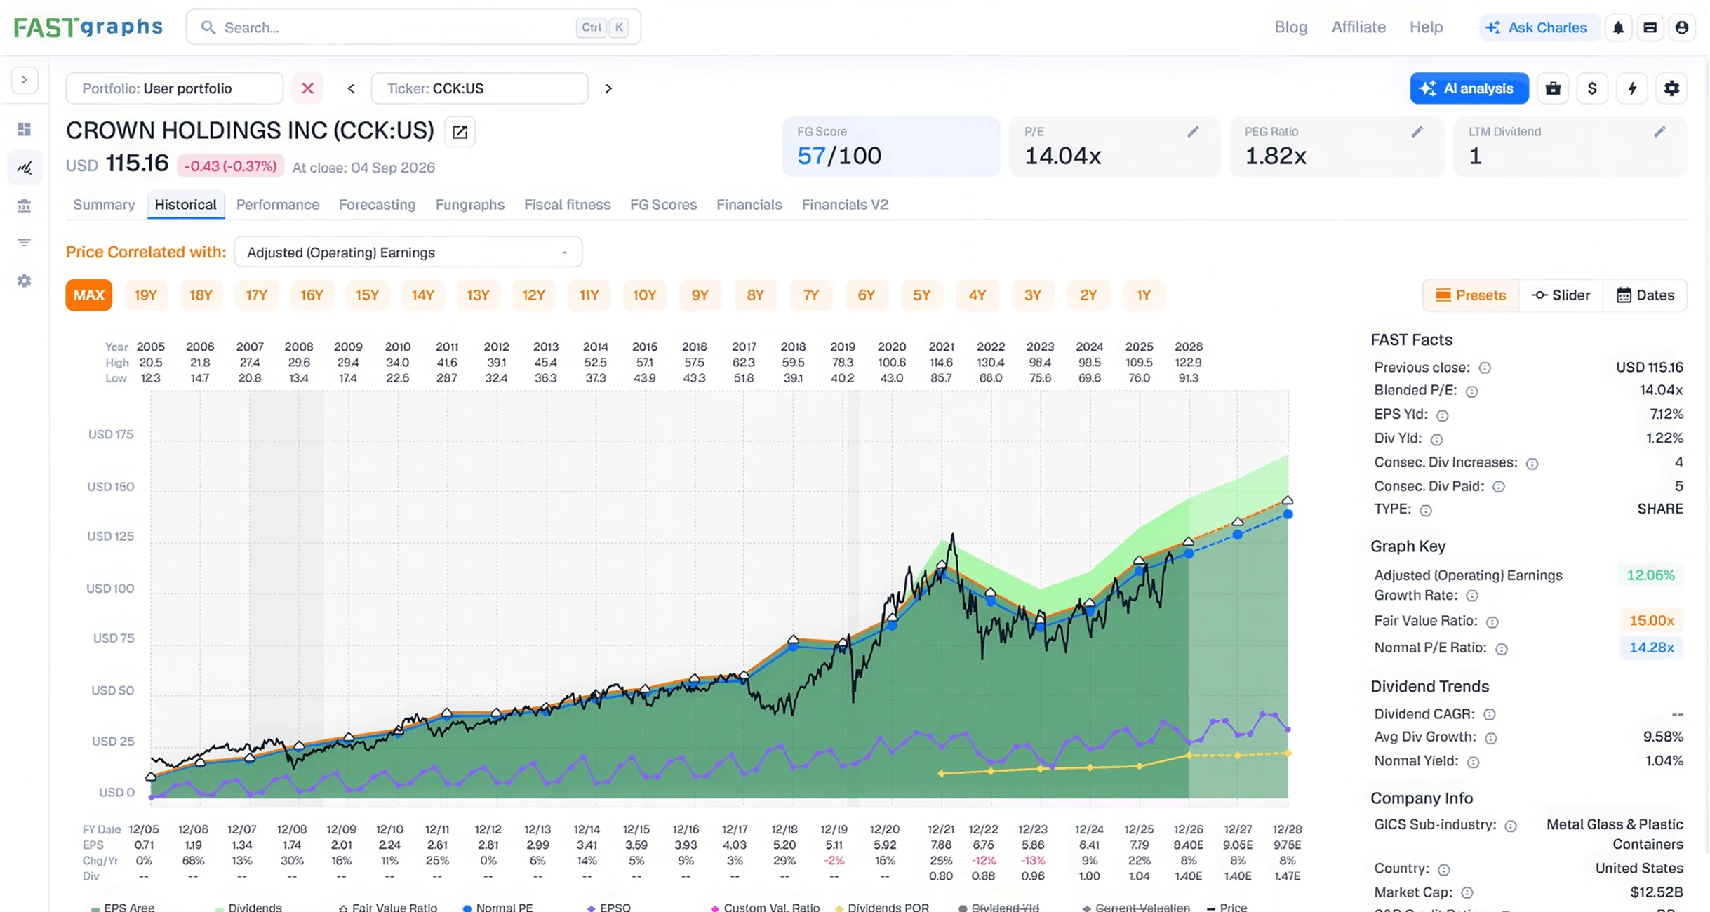Focus the Search input field

(413, 27)
